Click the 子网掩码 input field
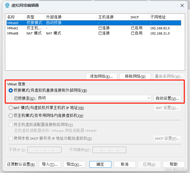This screenshot has width=190, height=173. click(109, 150)
